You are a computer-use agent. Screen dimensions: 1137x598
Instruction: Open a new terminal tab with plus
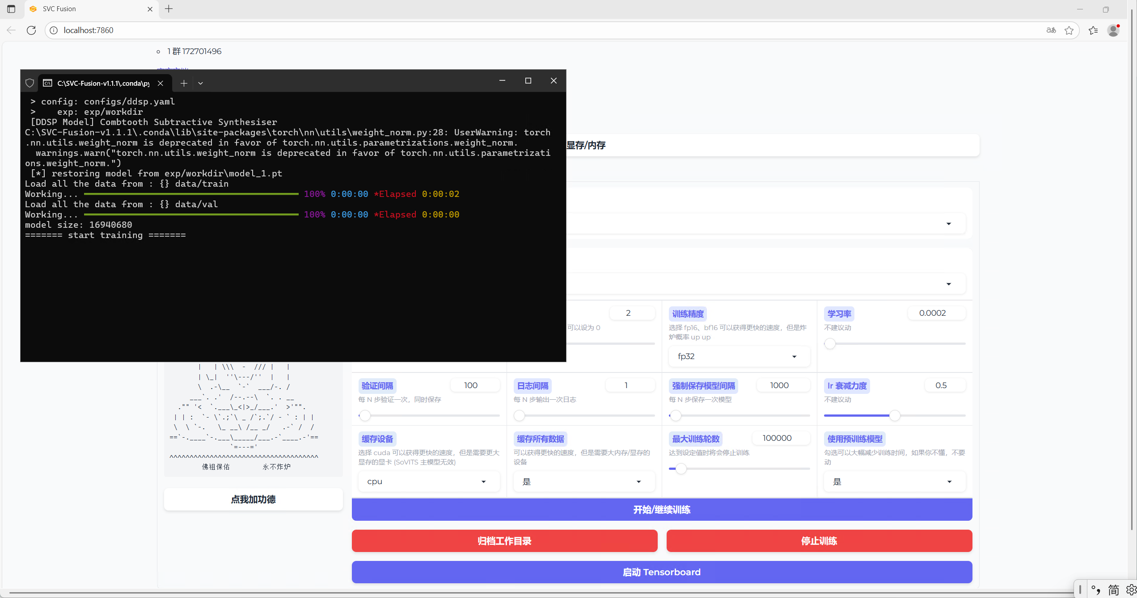[184, 83]
